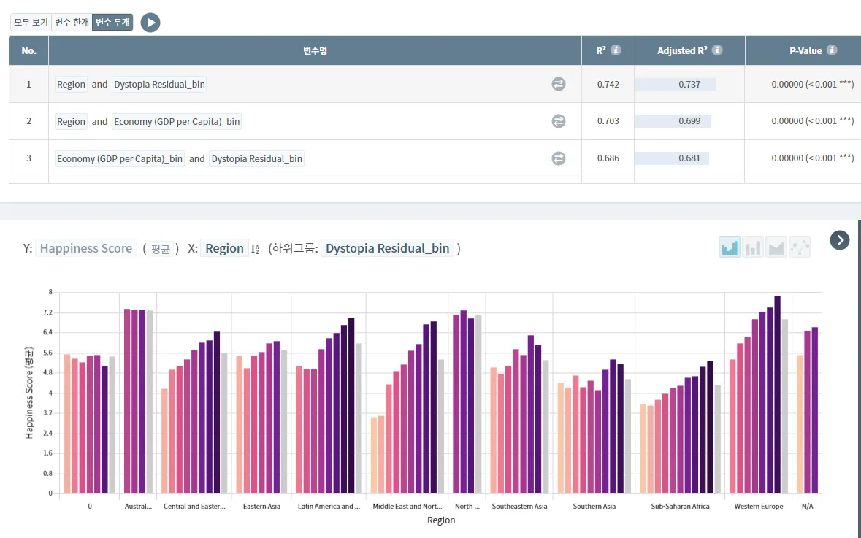
Task: Click the Eastern Asia axis label
Action: [261, 506]
